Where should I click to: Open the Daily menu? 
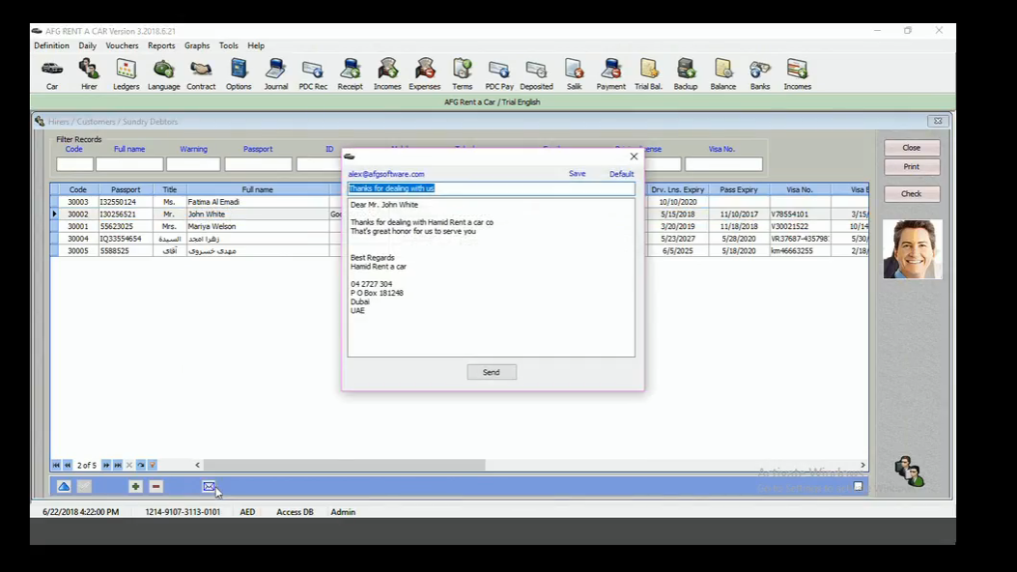(x=88, y=45)
